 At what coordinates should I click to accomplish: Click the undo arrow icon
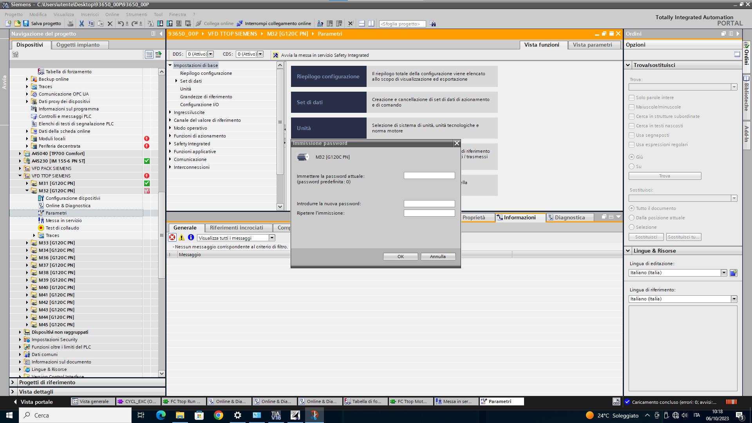[x=121, y=23]
